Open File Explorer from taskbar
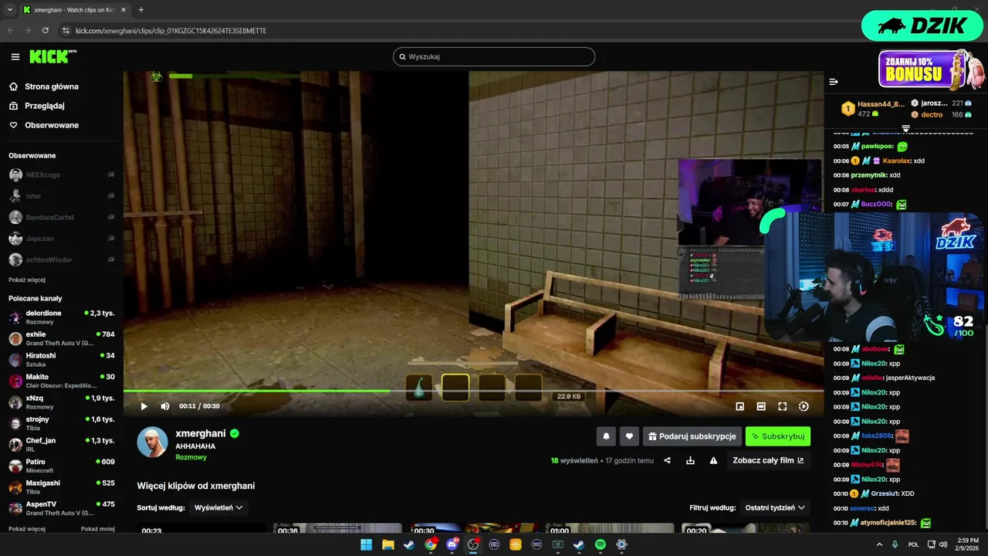988x556 pixels. (387, 544)
